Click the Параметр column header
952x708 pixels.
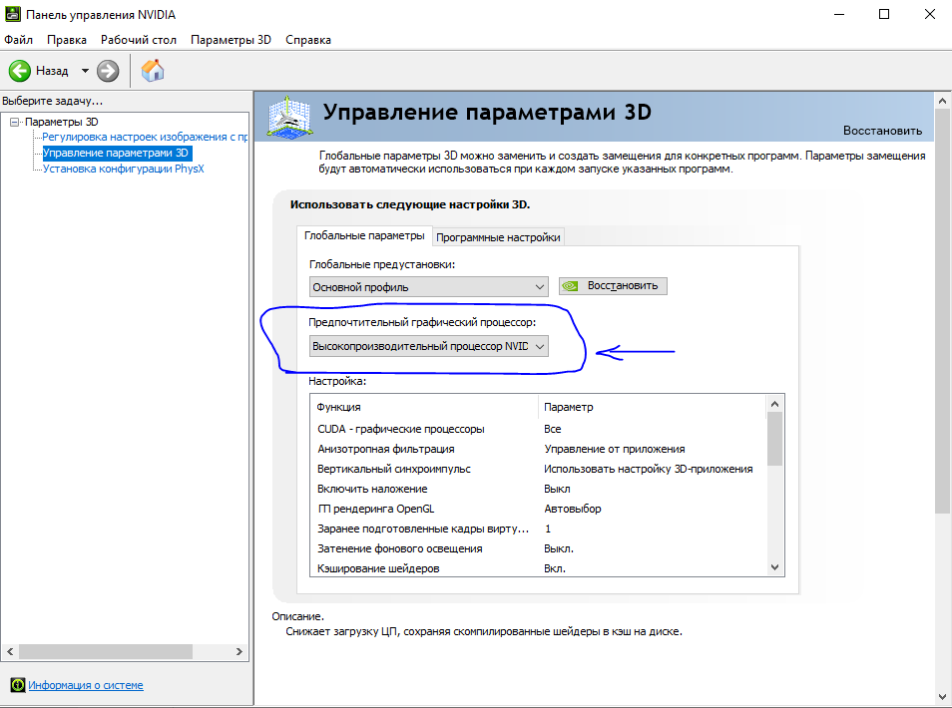652,407
